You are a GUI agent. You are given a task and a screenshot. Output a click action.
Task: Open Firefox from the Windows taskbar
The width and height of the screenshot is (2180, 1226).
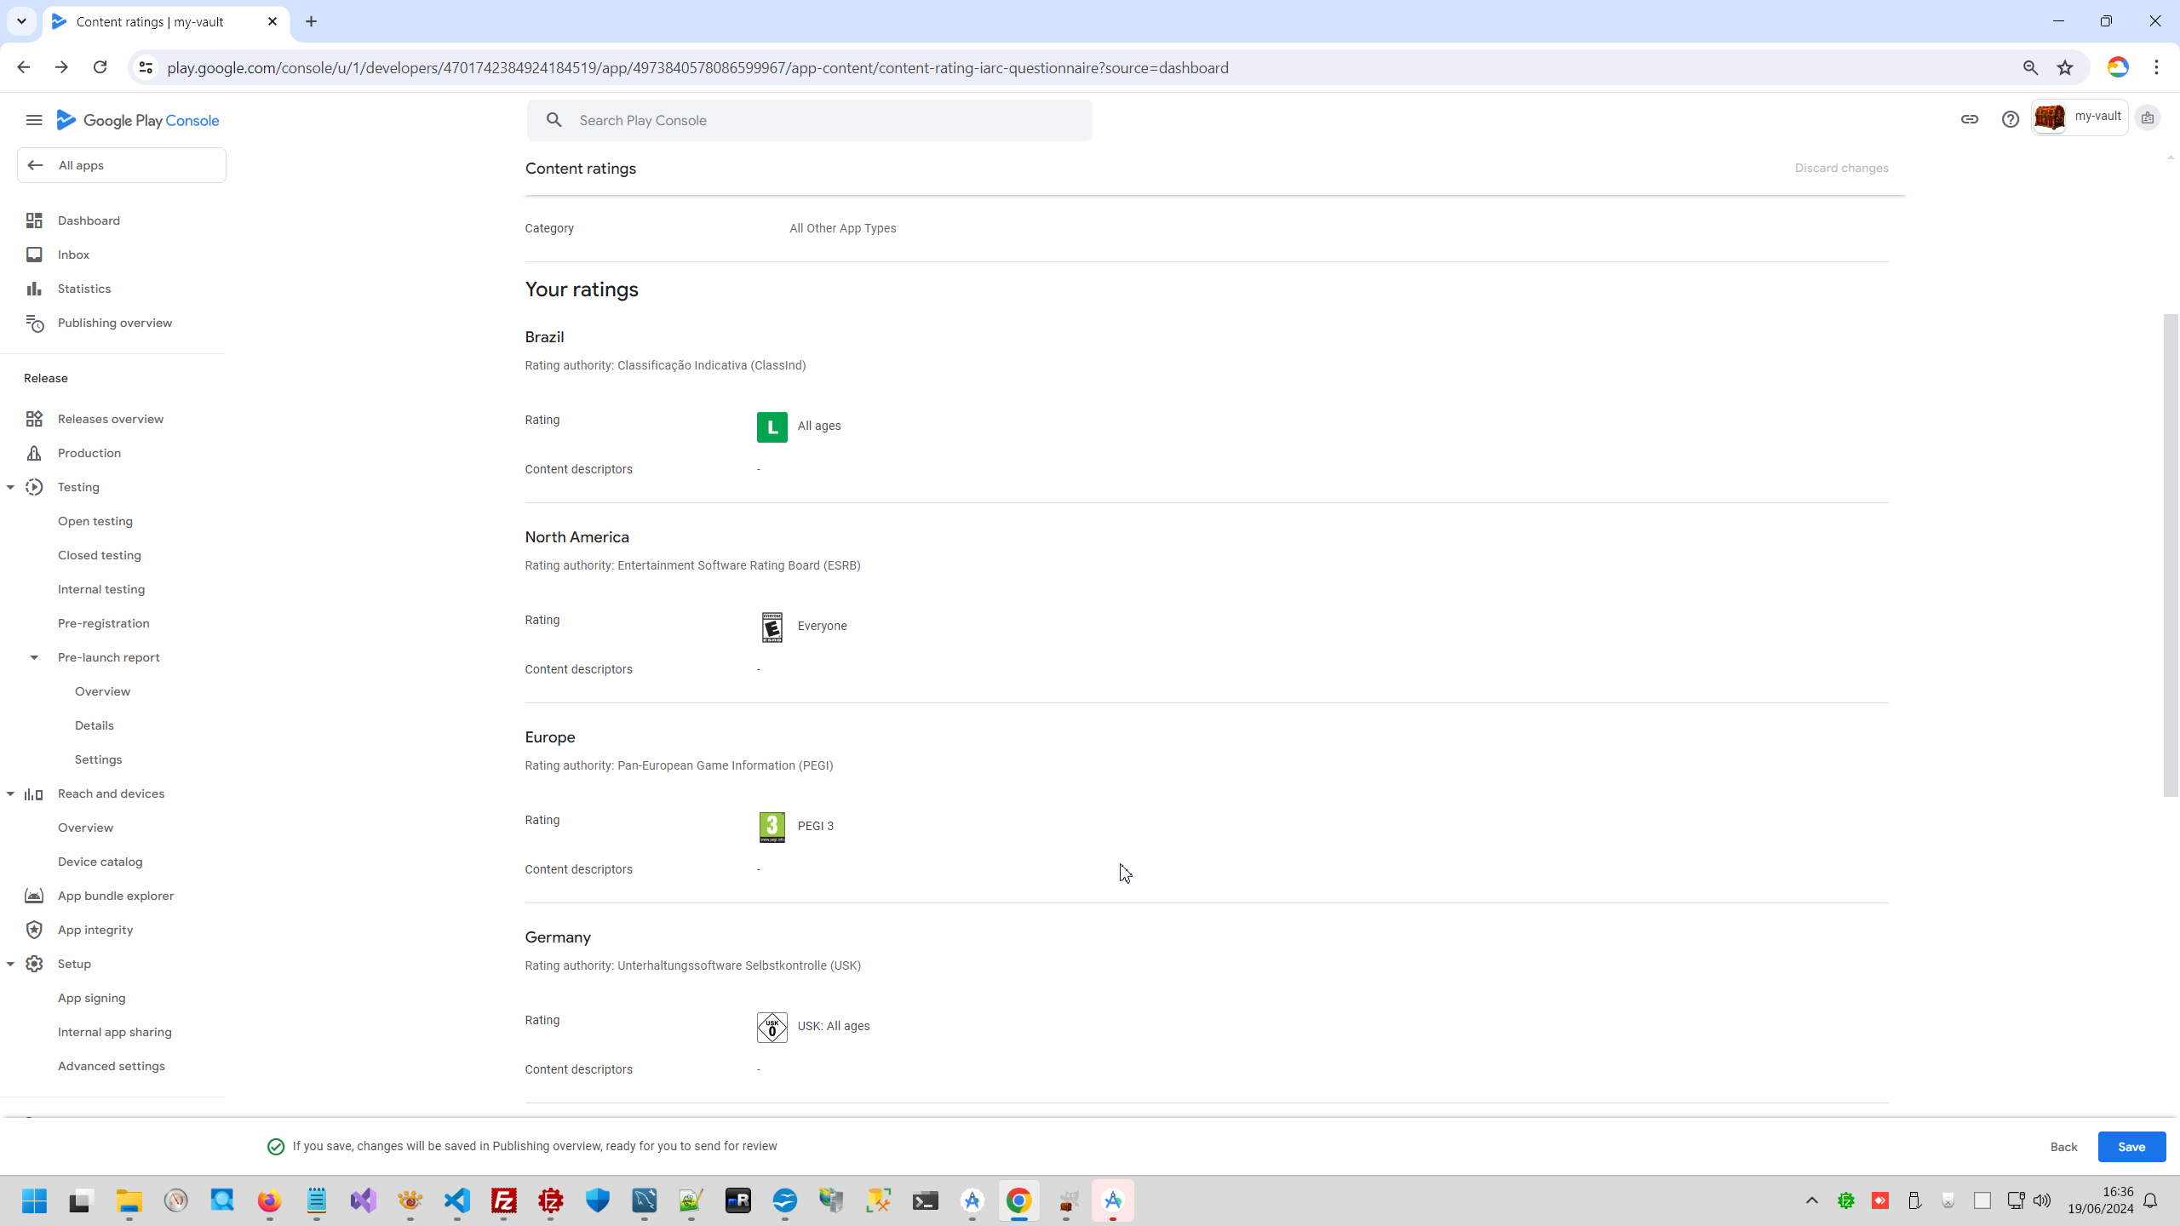click(x=269, y=1201)
